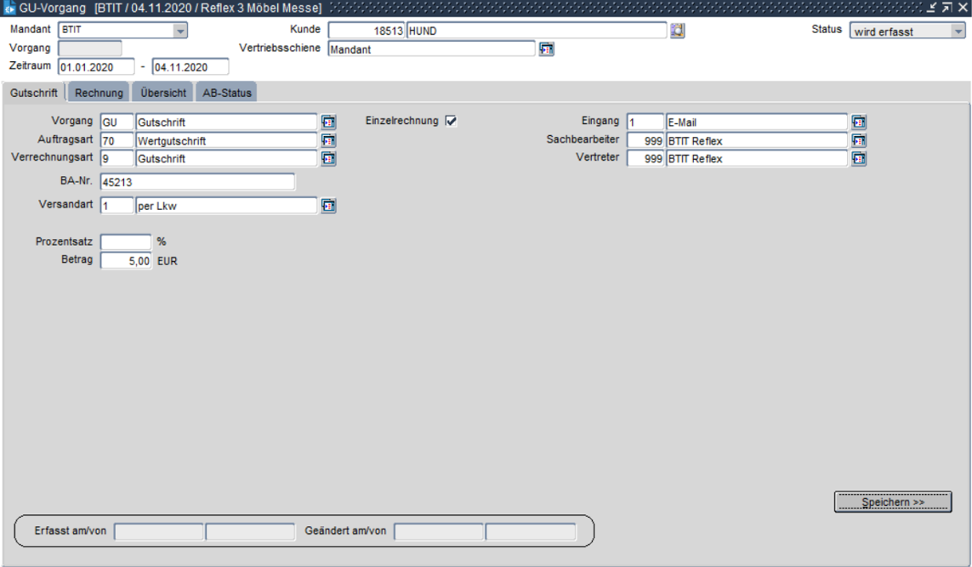Open lookup icon for Verrechnungsart field
The image size is (972, 567).
click(328, 158)
